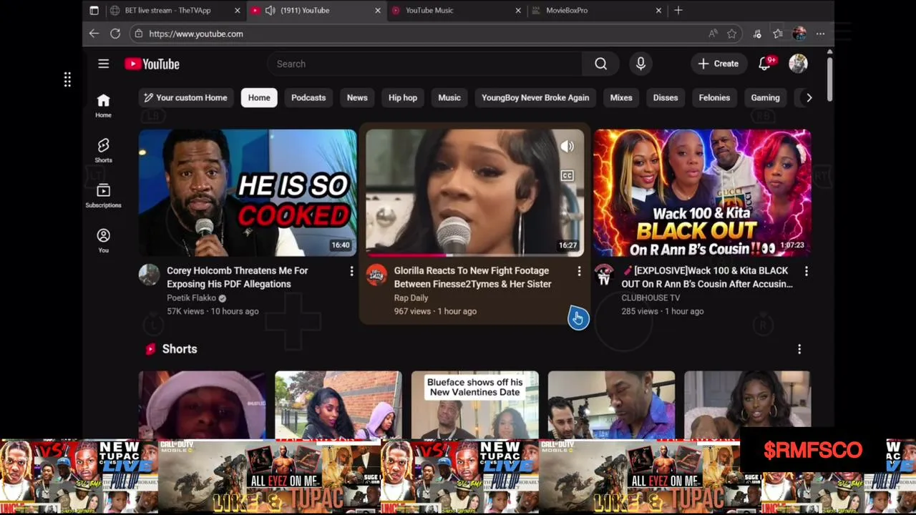Click the YouTube logo
This screenshot has width=916, height=515.
[152, 64]
